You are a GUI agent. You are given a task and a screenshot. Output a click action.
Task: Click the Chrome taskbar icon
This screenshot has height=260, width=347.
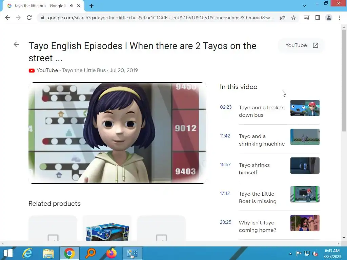[69, 253]
